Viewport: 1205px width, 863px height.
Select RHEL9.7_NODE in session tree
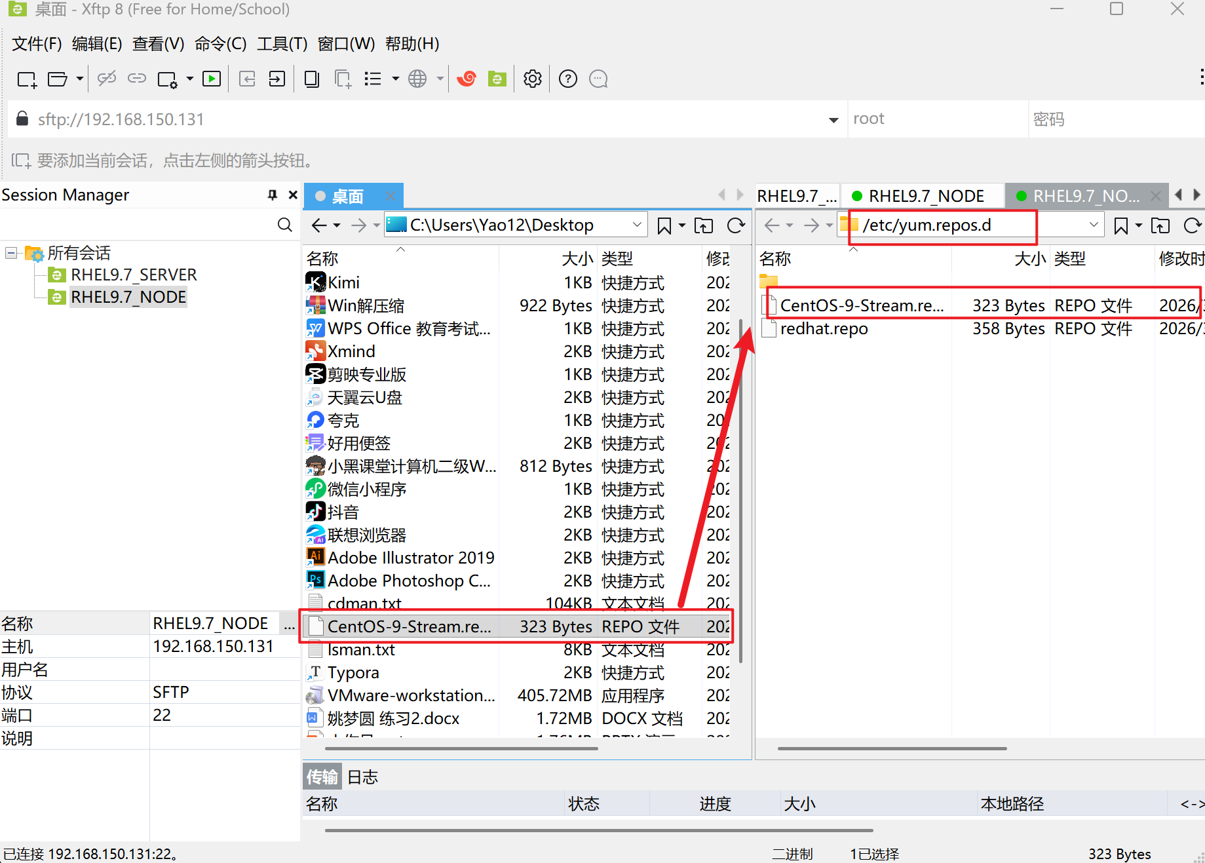[x=128, y=297]
